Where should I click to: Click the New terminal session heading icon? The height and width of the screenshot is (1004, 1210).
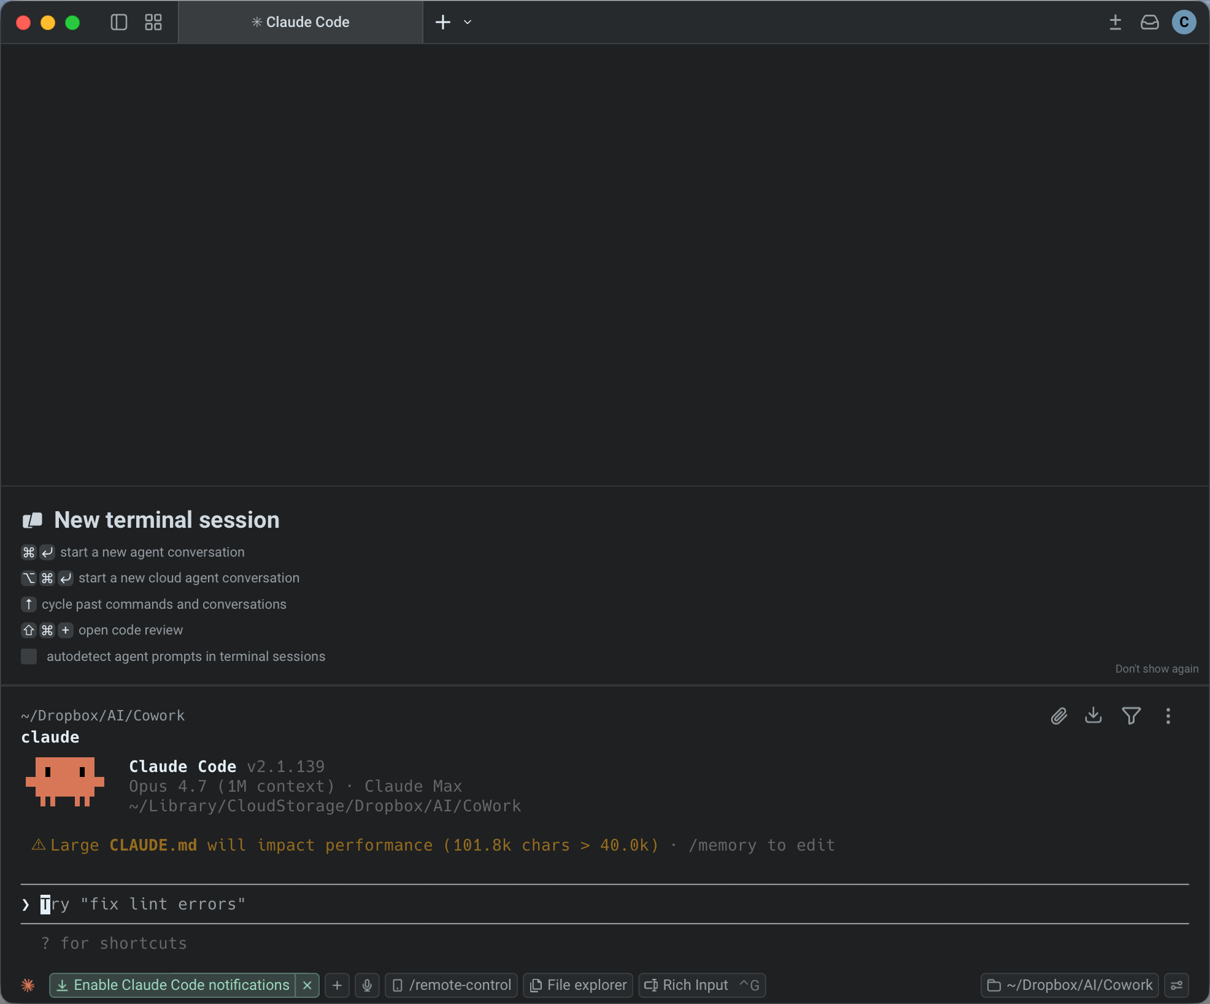tap(33, 520)
